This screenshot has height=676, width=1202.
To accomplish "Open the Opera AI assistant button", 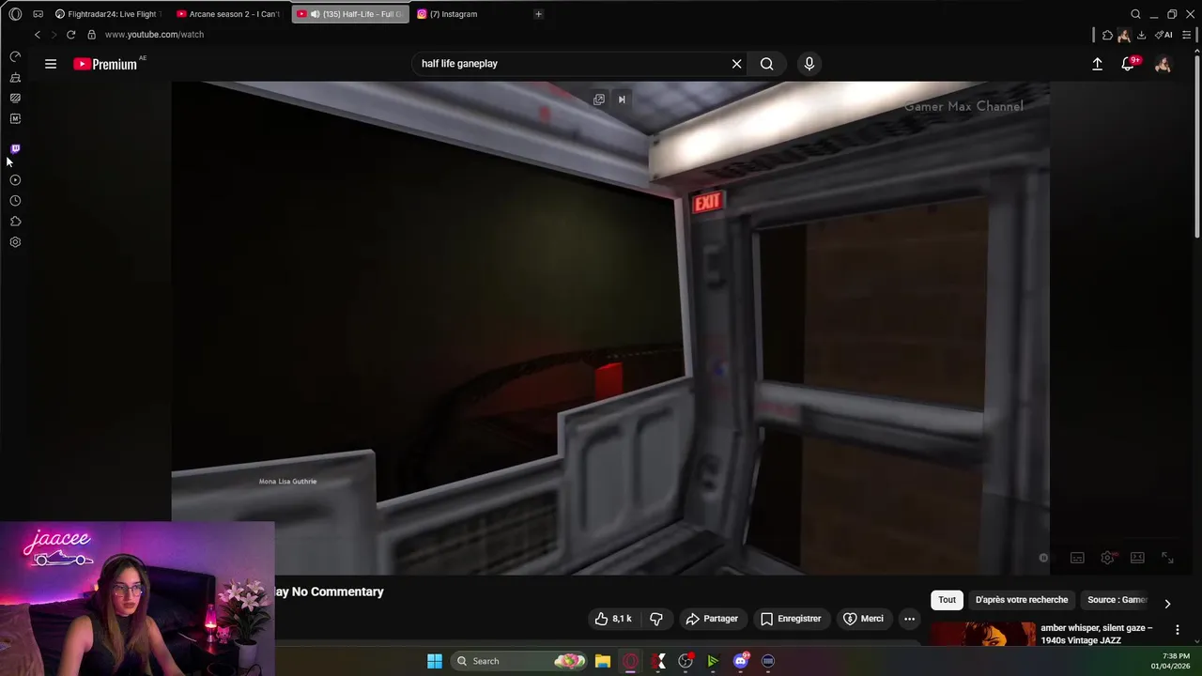I will click(1163, 35).
